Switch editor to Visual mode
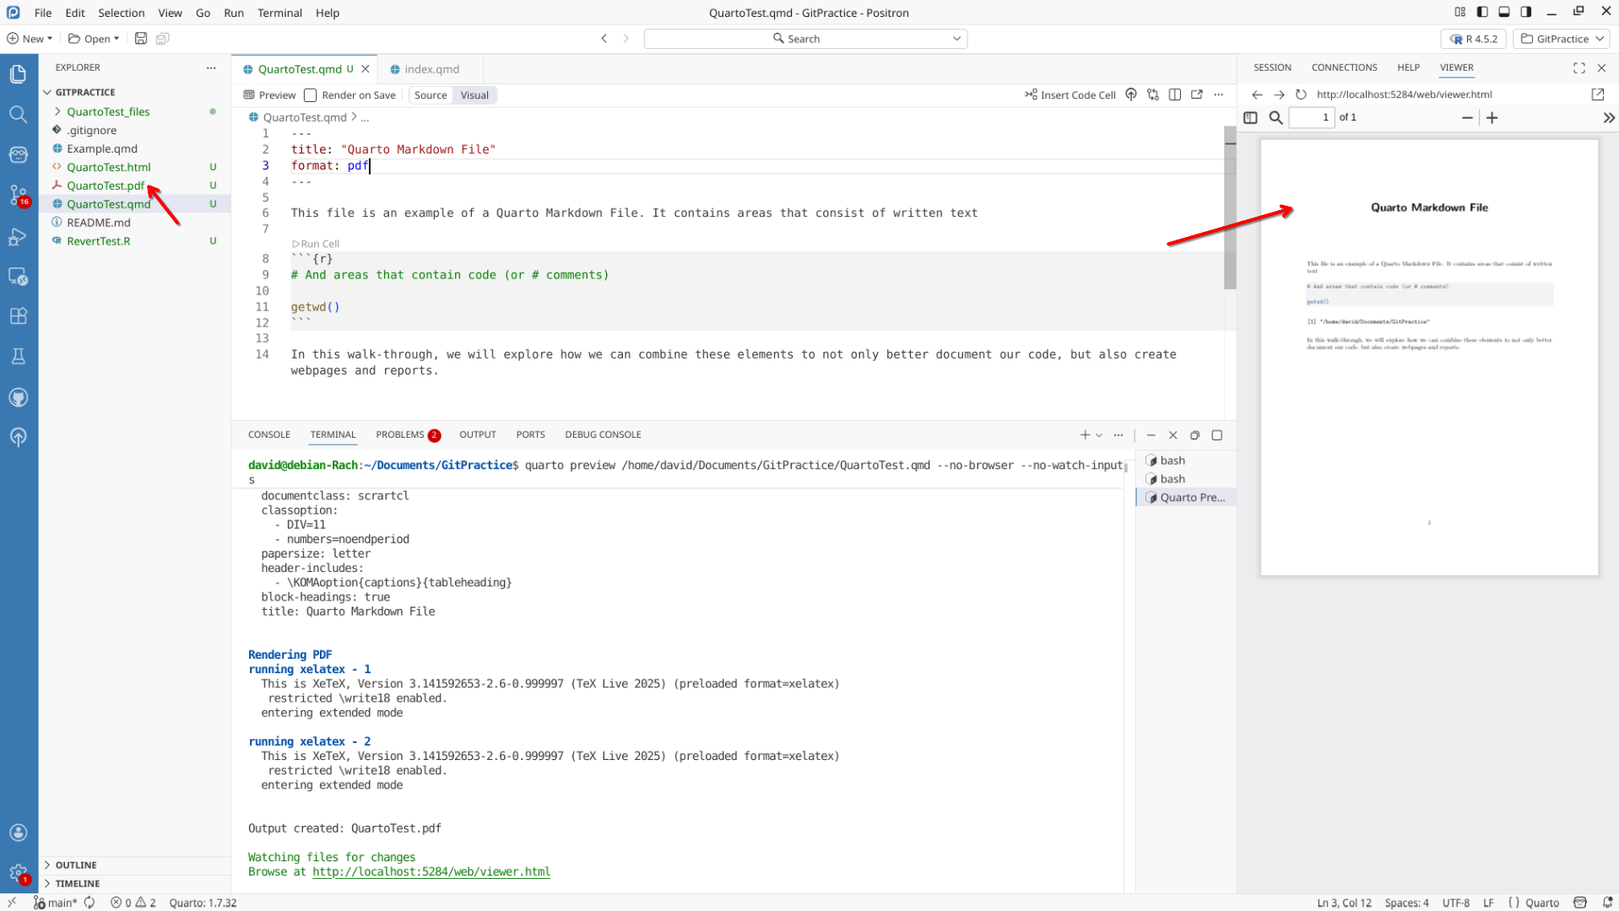The image size is (1619, 911). tap(474, 95)
